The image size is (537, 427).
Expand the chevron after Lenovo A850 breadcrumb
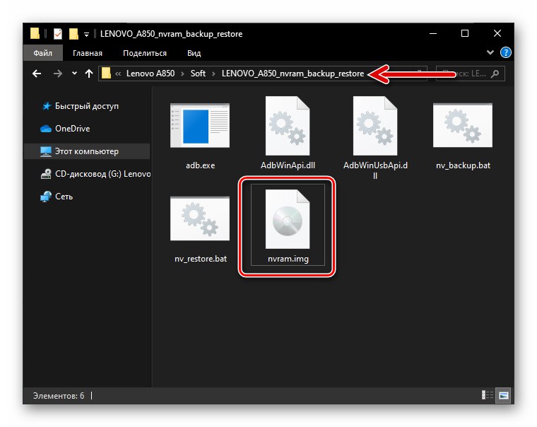(182, 74)
